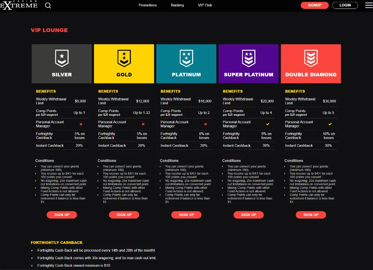
Task: Select the SUPER PLATINUM card title
Action: [x=248, y=74]
